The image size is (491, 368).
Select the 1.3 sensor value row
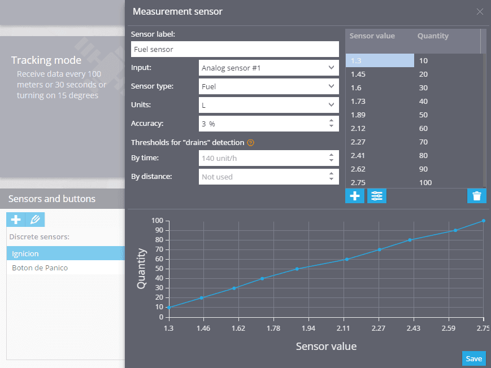tap(380, 60)
